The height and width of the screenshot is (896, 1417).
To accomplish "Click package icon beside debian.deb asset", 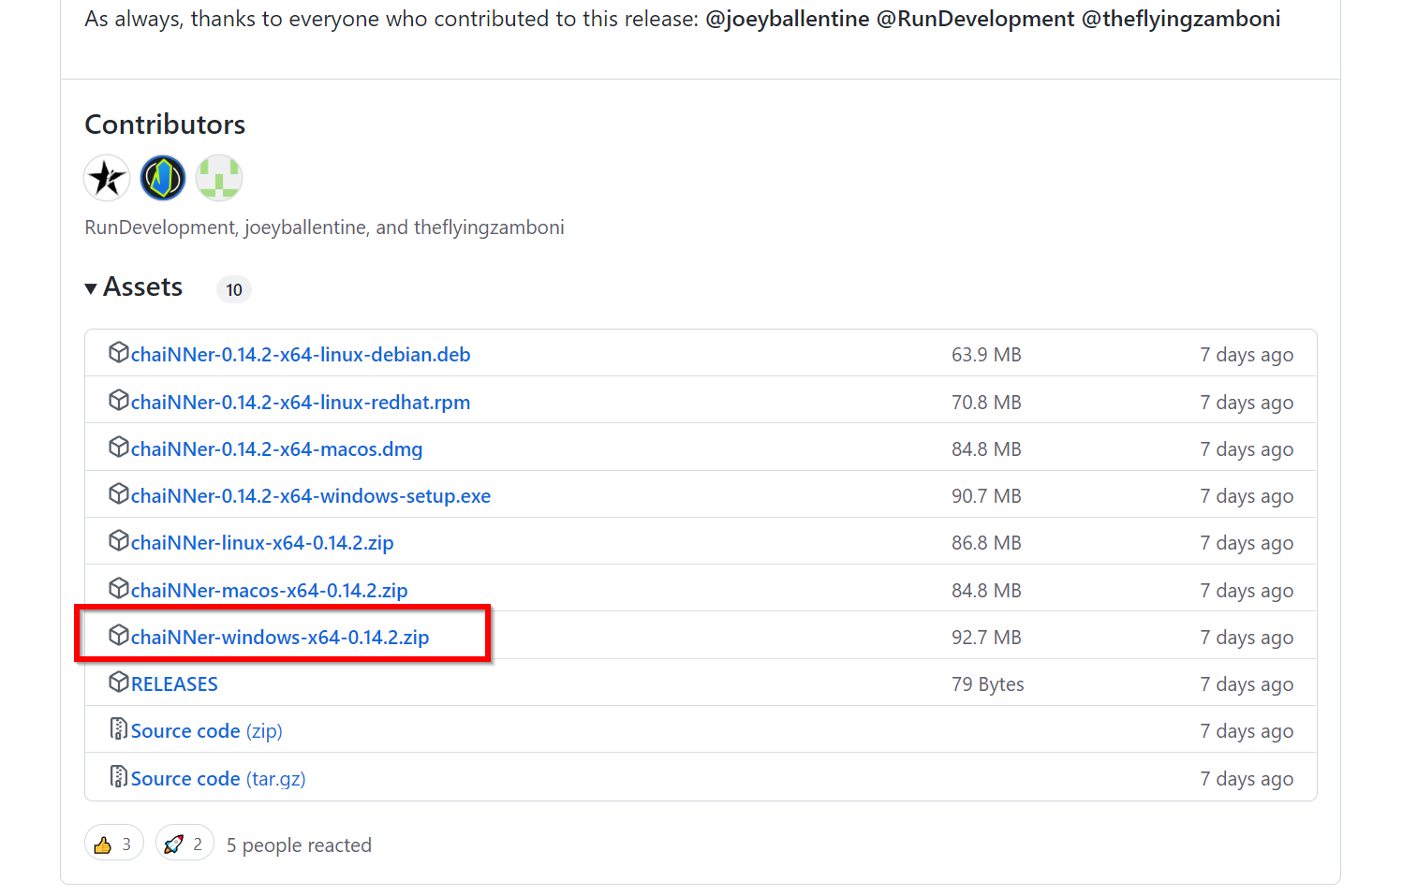I will 119,353.
